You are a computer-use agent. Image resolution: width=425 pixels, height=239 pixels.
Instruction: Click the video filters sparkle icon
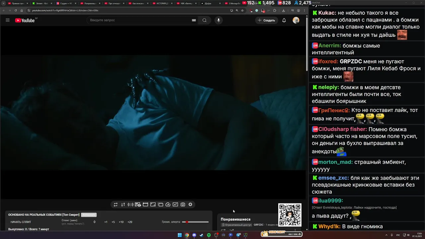click(175, 204)
